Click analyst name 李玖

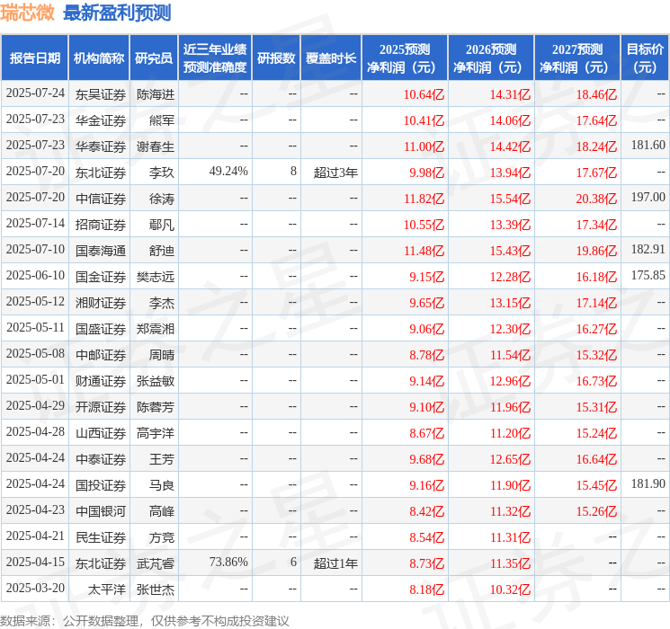pyautogui.click(x=162, y=173)
